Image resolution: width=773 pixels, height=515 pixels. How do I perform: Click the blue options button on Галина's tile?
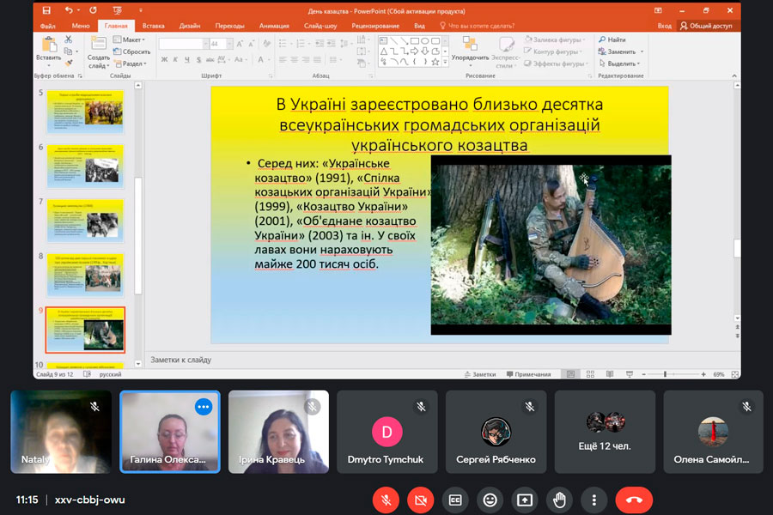(x=204, y=407)
